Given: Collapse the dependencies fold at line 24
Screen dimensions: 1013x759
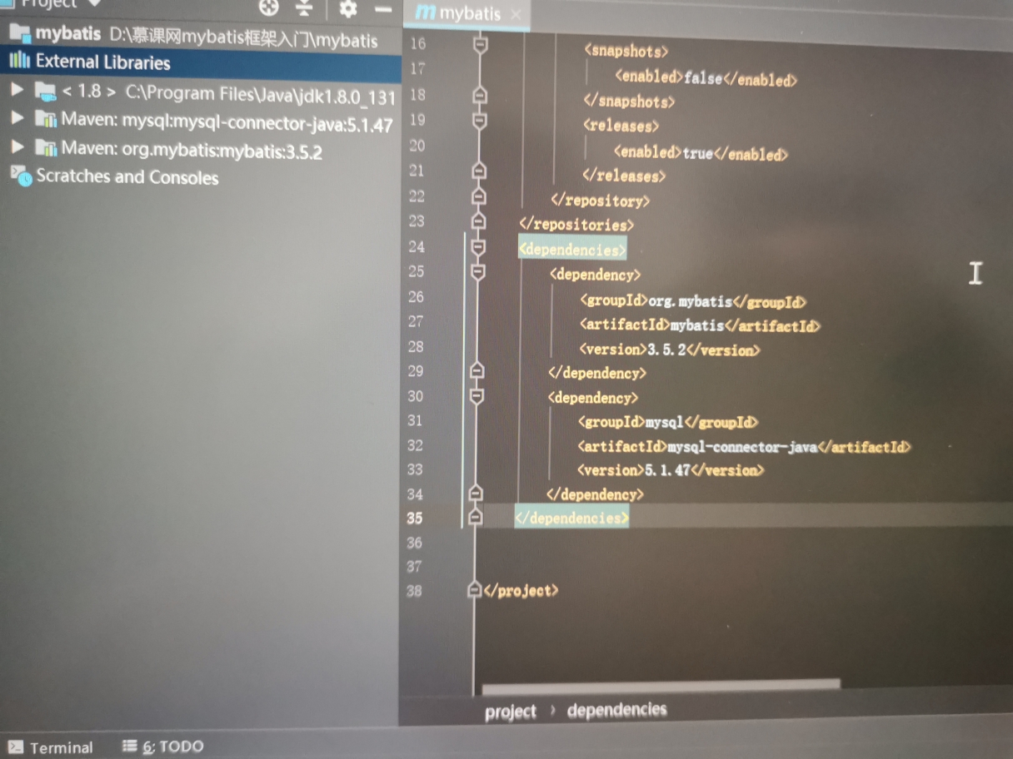Looking at the screenshot, I should click(x=478, y=247).
